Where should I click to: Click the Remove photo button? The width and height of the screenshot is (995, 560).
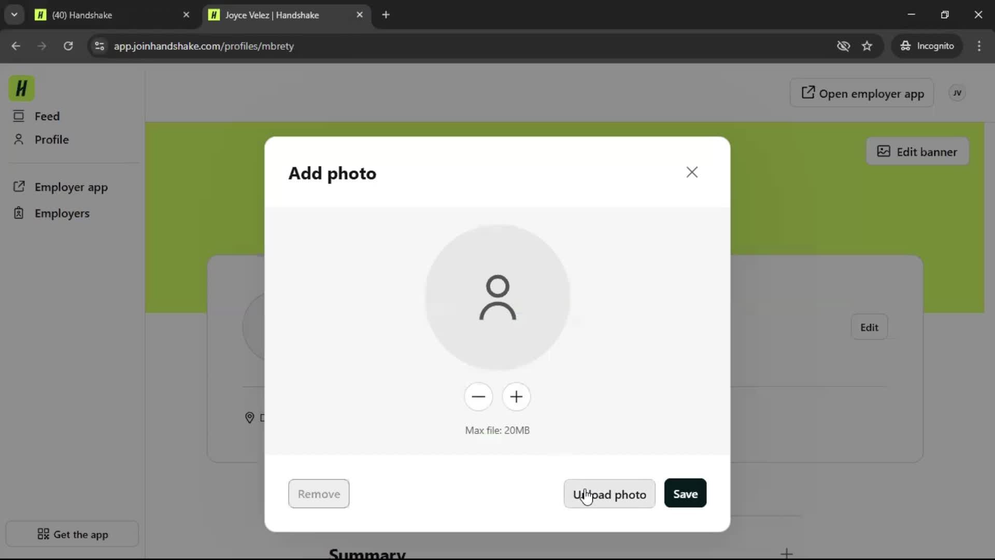click(x=319, y=494)
